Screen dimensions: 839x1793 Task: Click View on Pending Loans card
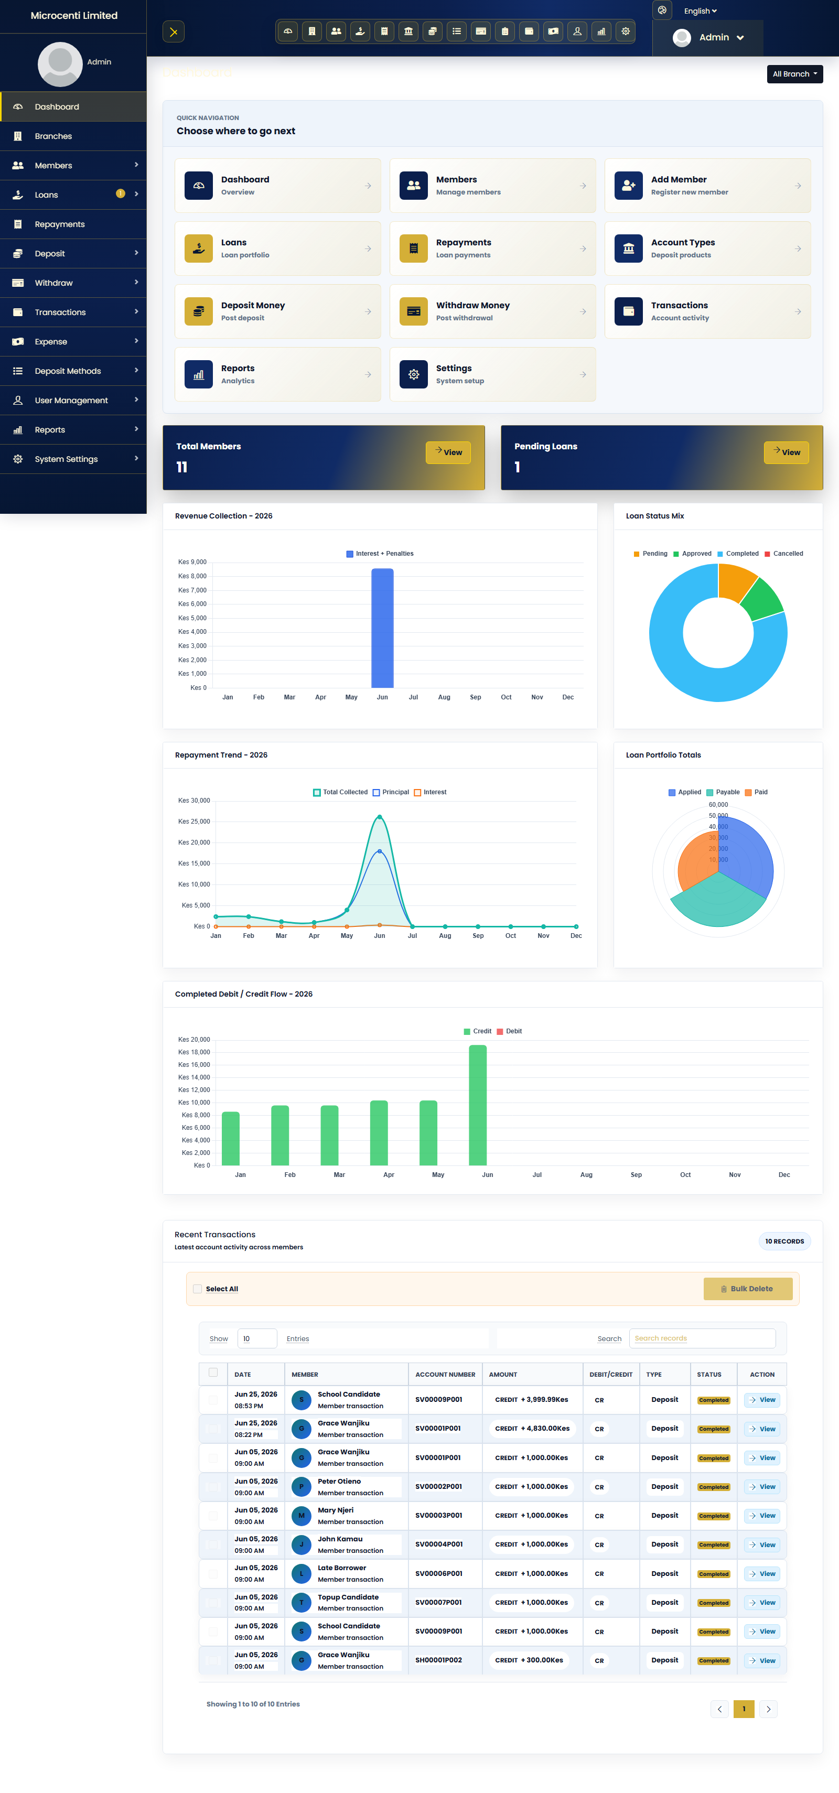click(x=786, y=452)
